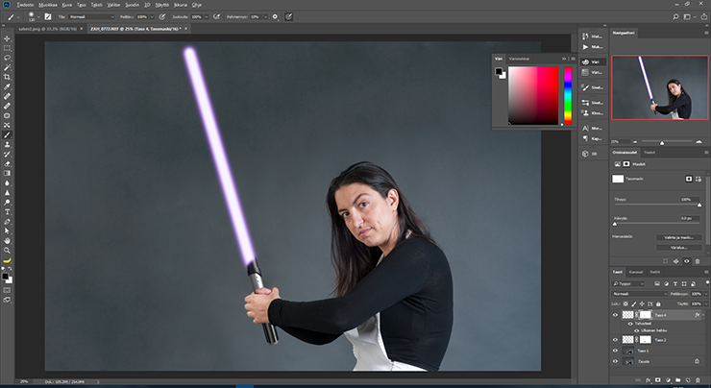
Task: Switch to the Tiedot tab in Properties panel
Action: [650, 153]
